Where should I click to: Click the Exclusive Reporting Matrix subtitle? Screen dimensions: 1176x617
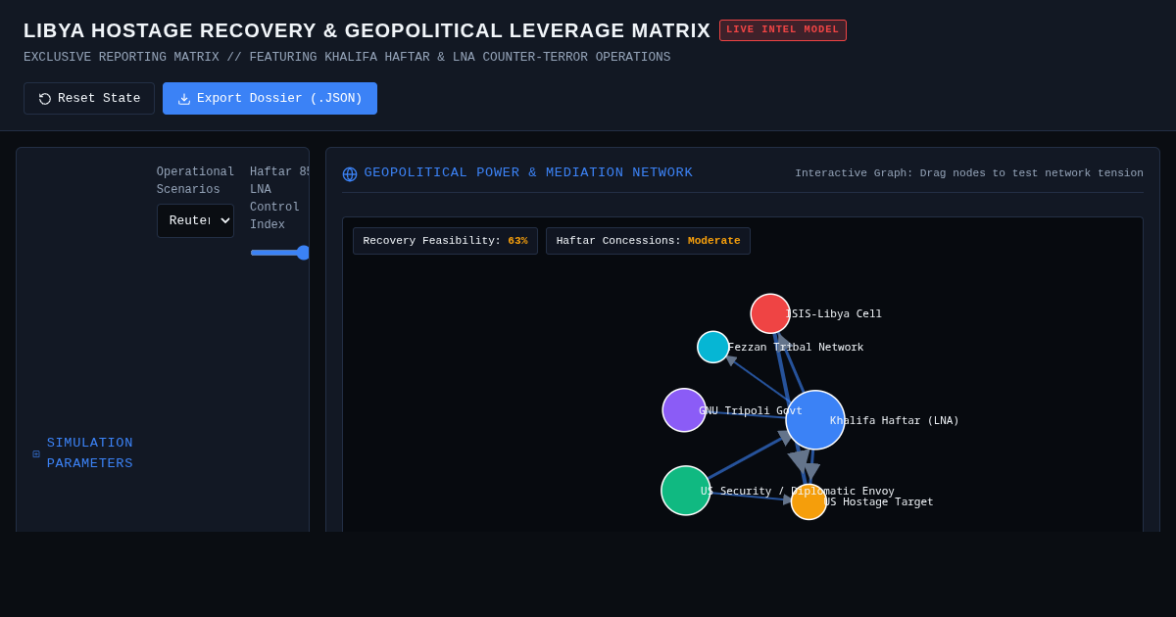pos(347,58)
